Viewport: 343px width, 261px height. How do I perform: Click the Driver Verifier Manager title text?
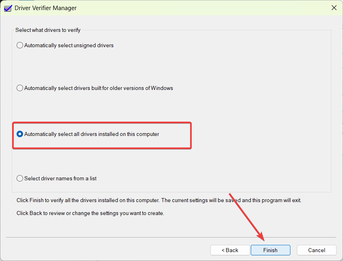[45, 8]
